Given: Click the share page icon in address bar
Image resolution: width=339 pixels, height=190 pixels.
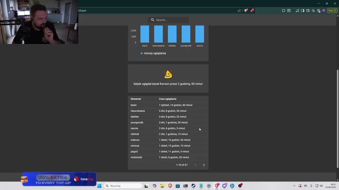Looking at the screenshot, I should [239, 11].
